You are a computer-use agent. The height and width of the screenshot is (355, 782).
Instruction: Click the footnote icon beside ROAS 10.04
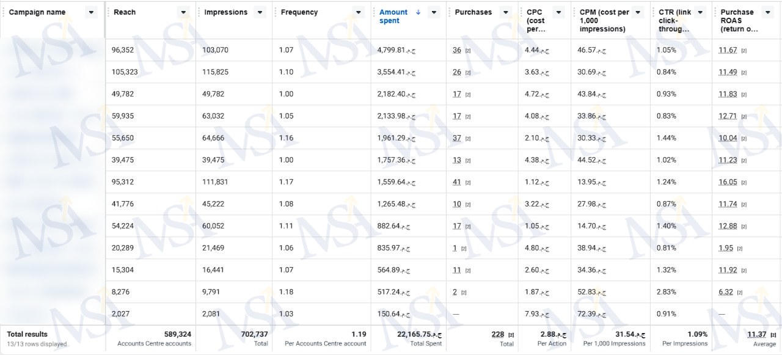(744, 139)
